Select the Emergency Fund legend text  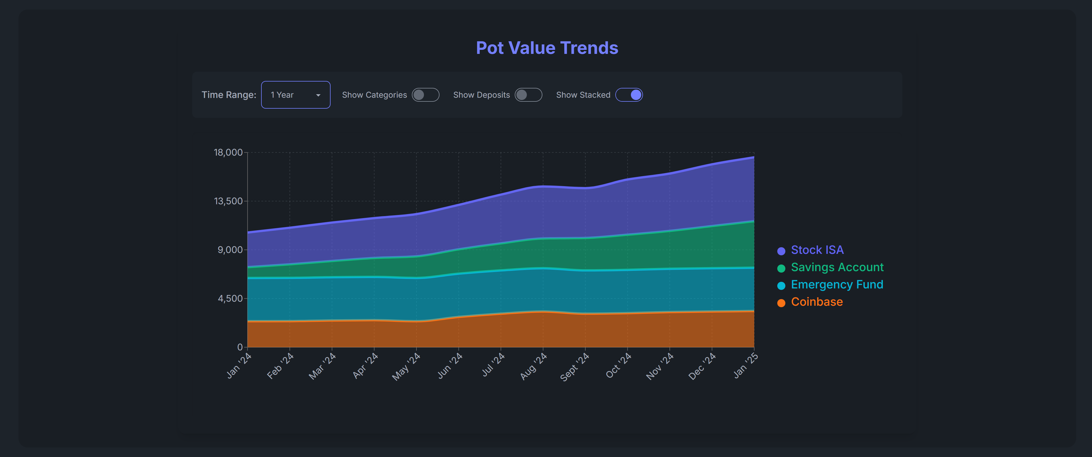tap(837, 284)
